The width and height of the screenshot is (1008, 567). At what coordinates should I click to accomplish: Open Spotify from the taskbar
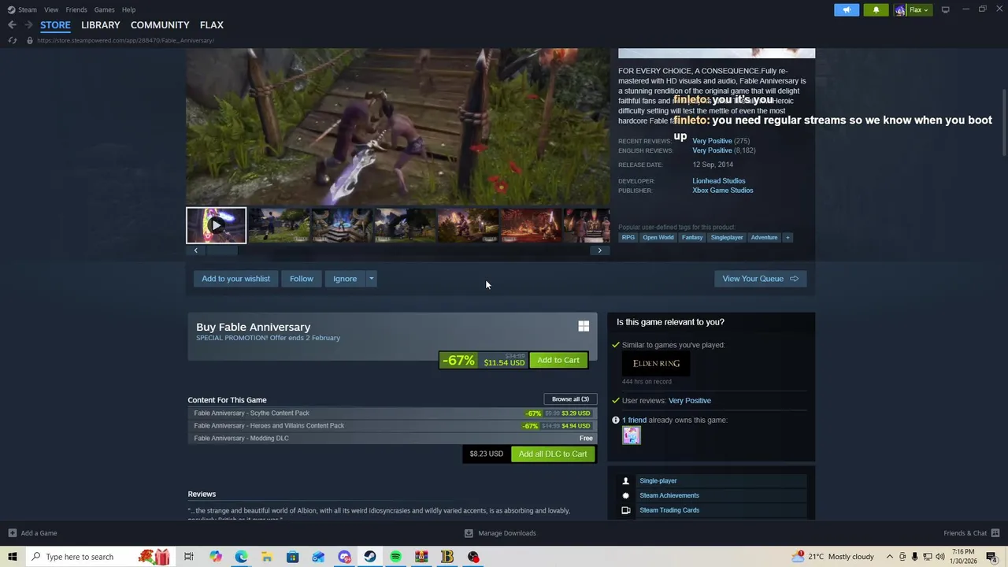395,557
